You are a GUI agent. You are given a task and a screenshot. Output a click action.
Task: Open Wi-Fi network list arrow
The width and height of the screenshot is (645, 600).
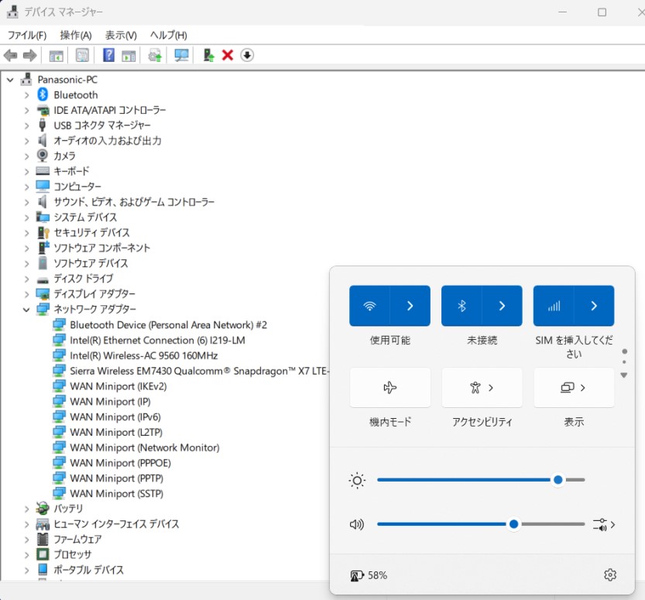coord(410,306)
